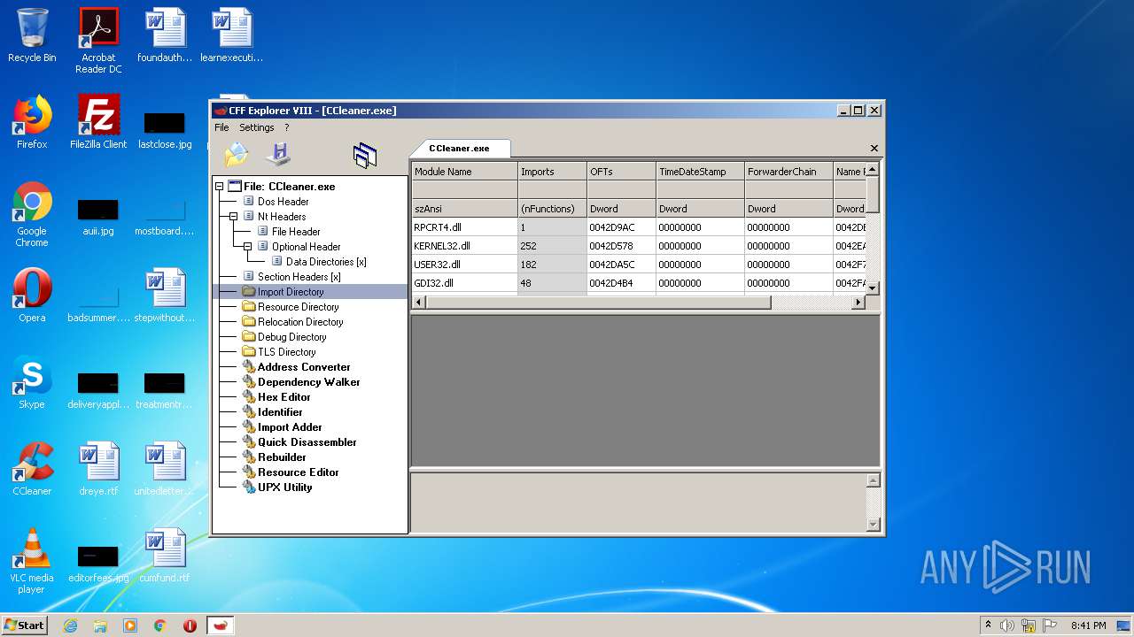Image resolution: width=1134 pixels, height=637 pixels.
Task: Click the Quick Disassembler tool icon
Action: 249,442
